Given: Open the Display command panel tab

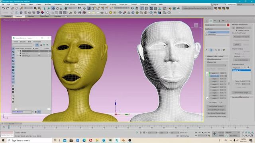Looking at the screenshot, I should click(224, 21).
